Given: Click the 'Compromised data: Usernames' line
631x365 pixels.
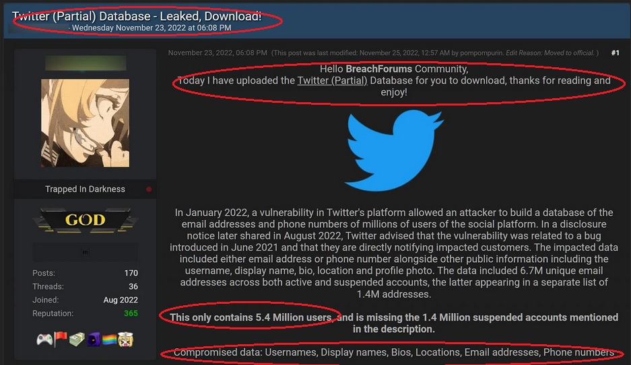Looking at the screenshot, I should [393, 352].
